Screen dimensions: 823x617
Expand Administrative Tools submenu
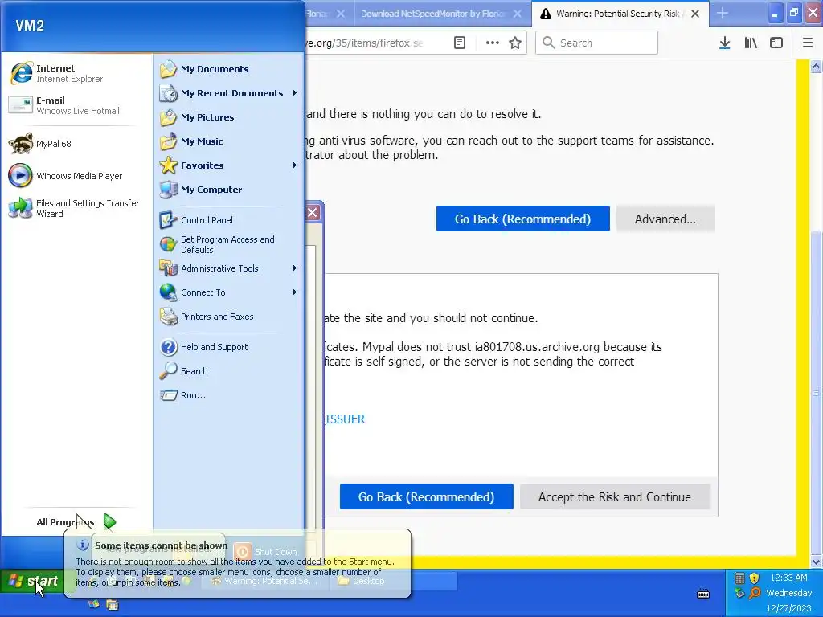click(229, 268)
